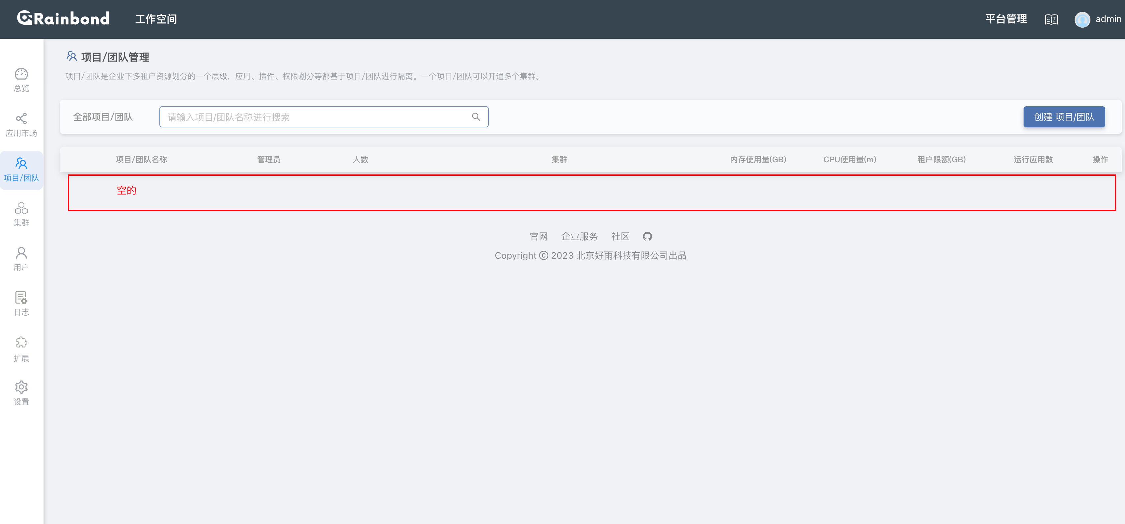The image size is (1125, 524).
Task: Open the 社区 footer link
Action: click(620, 236)
